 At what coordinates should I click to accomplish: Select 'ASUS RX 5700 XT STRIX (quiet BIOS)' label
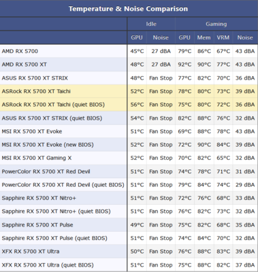(x=52, y=118)
